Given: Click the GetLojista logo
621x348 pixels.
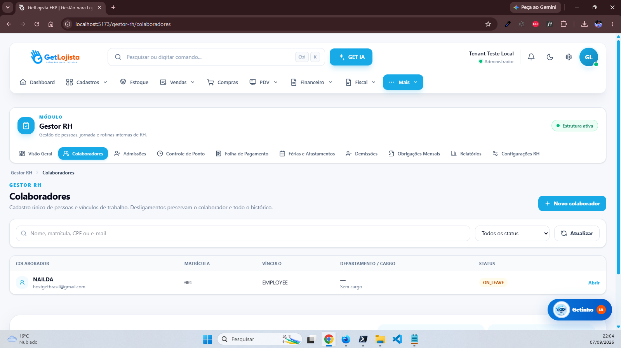Looking at the screenshot, I should (55, 57).
